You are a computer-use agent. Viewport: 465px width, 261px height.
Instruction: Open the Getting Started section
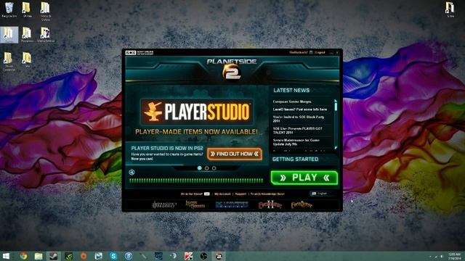click(x=295, y=159)
